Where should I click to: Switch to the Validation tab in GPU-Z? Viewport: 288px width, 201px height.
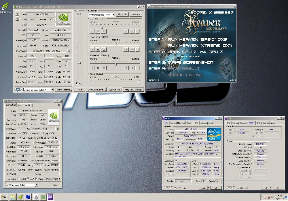(x=29, y=105)
